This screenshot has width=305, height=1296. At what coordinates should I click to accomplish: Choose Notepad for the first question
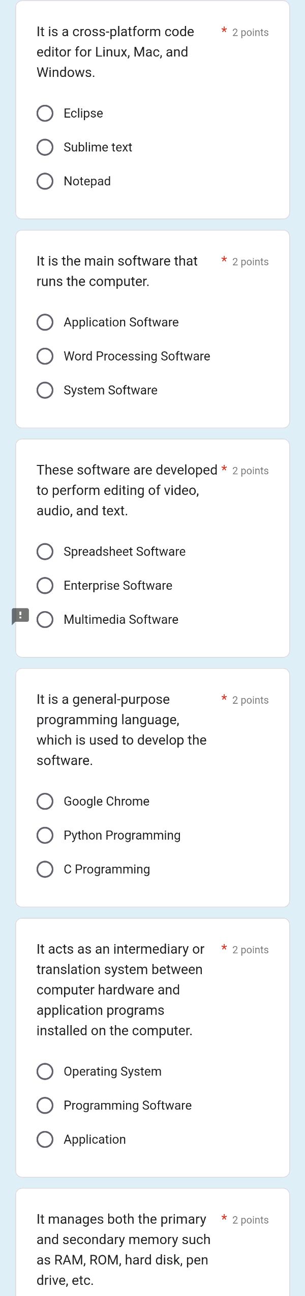tap(45, 181)
